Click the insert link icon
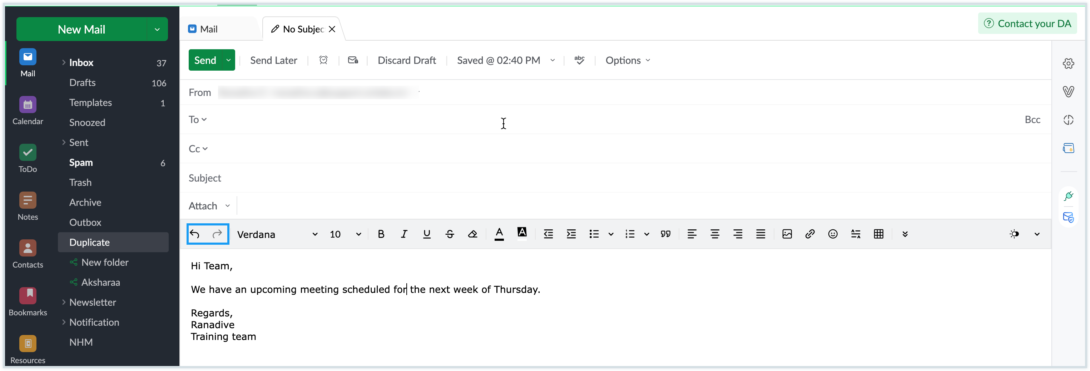This screenshot has width=1090, height=371. click(809, 234)
